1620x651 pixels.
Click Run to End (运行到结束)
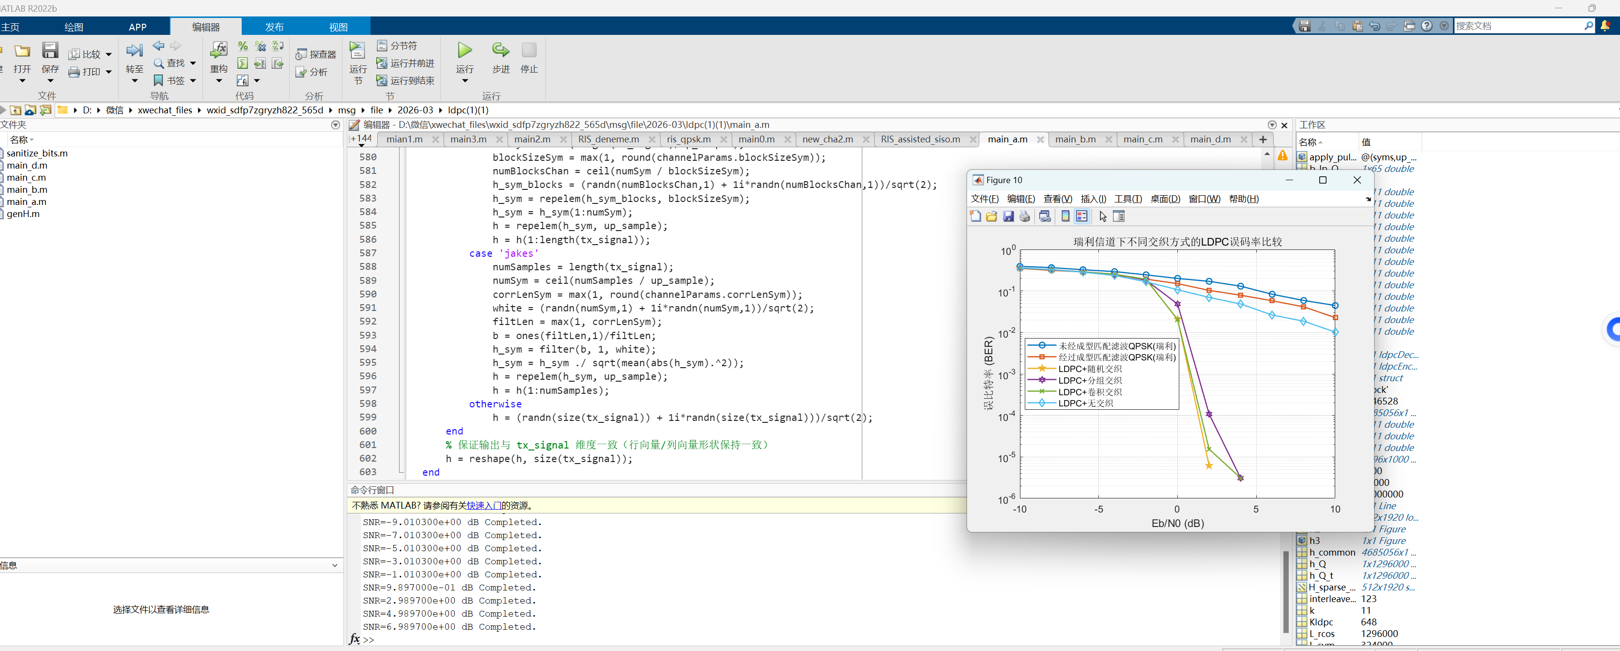tap(405, 81)
